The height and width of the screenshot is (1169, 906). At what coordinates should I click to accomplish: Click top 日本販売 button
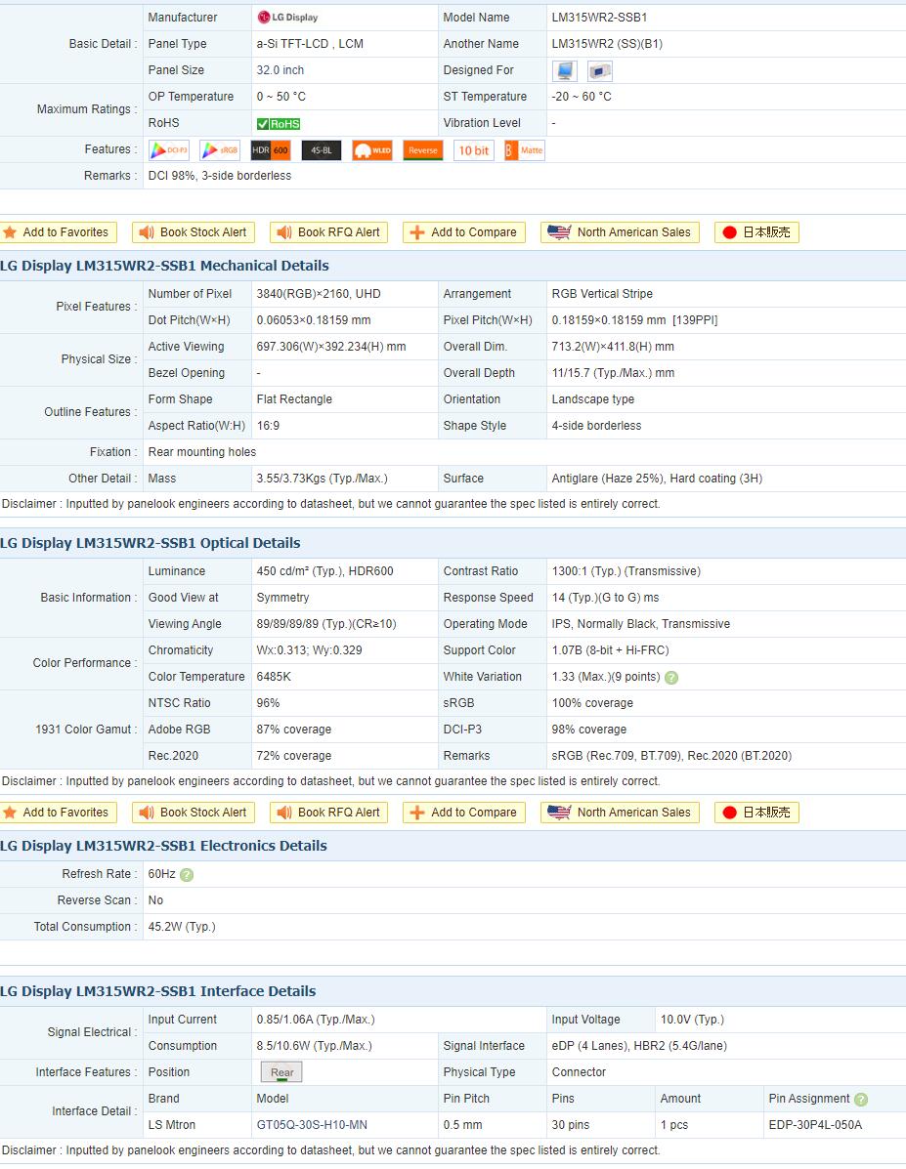click(756, 232)
